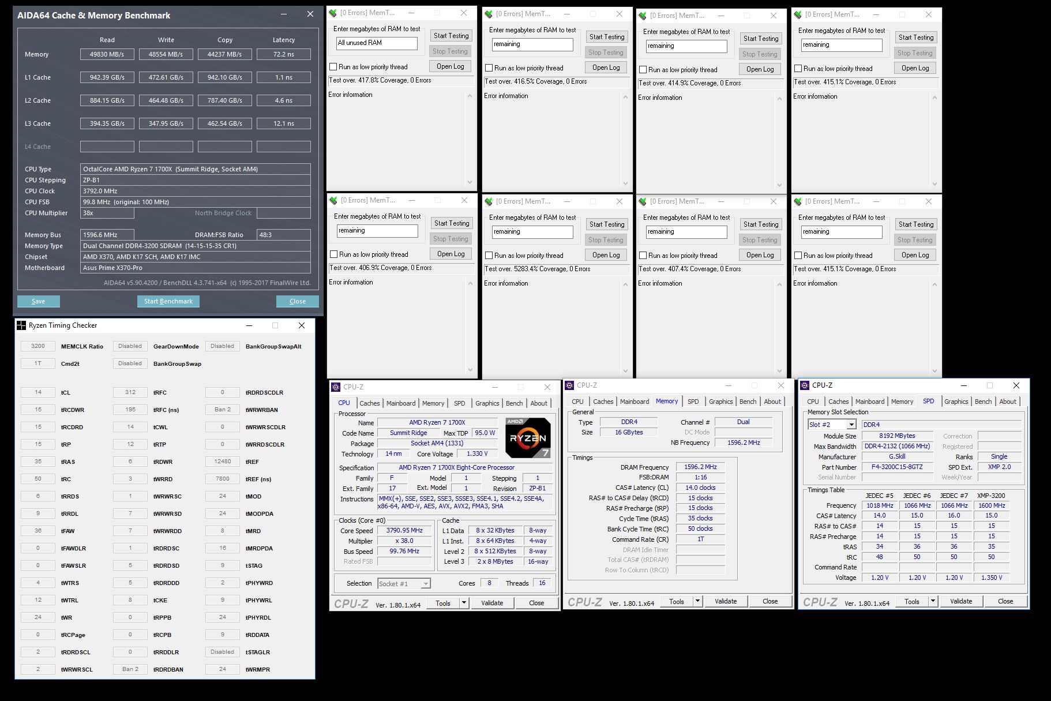Click CAS# Latency value 14.0 clocks

[x=700, y=488]
